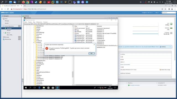
Task: Select the ProfileLoadTime... registry value
Action: (x=80, y=42)
